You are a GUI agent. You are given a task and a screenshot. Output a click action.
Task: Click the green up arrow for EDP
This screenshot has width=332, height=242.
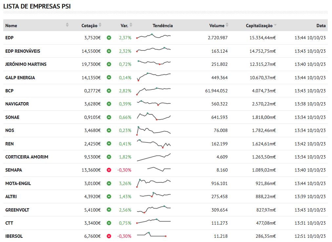[109, 38]
